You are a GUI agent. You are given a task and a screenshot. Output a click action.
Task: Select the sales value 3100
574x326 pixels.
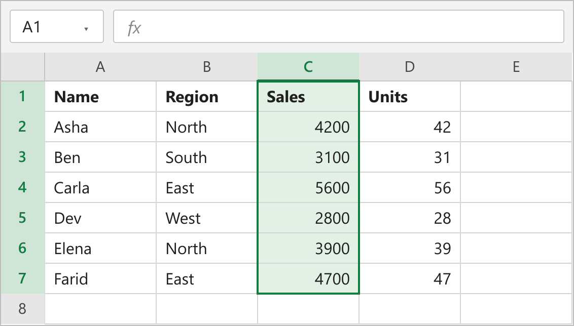pyautogui.click(x=308, y=157)
